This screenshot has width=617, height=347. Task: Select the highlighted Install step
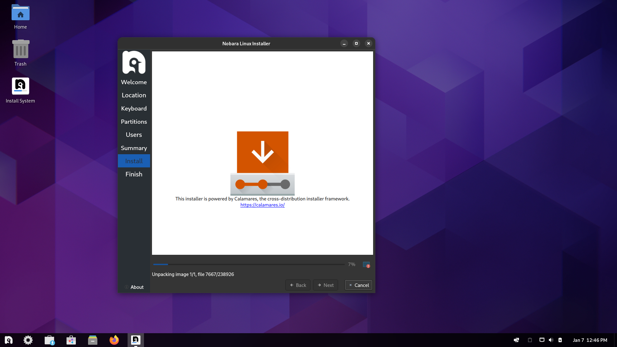pos(134,161)
